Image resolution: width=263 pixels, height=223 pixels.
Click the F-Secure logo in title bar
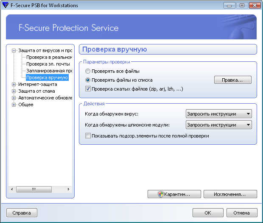pyautogui.click(x=6, y=5)
